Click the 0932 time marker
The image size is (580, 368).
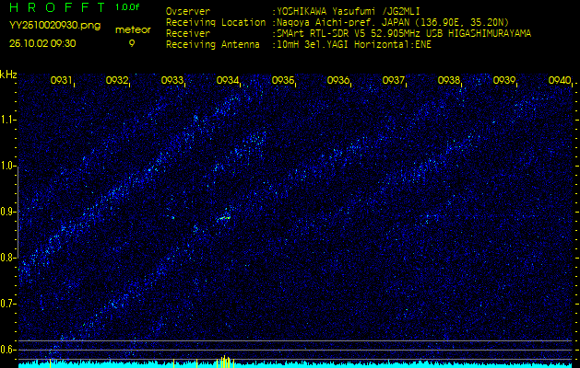[116, 80]
